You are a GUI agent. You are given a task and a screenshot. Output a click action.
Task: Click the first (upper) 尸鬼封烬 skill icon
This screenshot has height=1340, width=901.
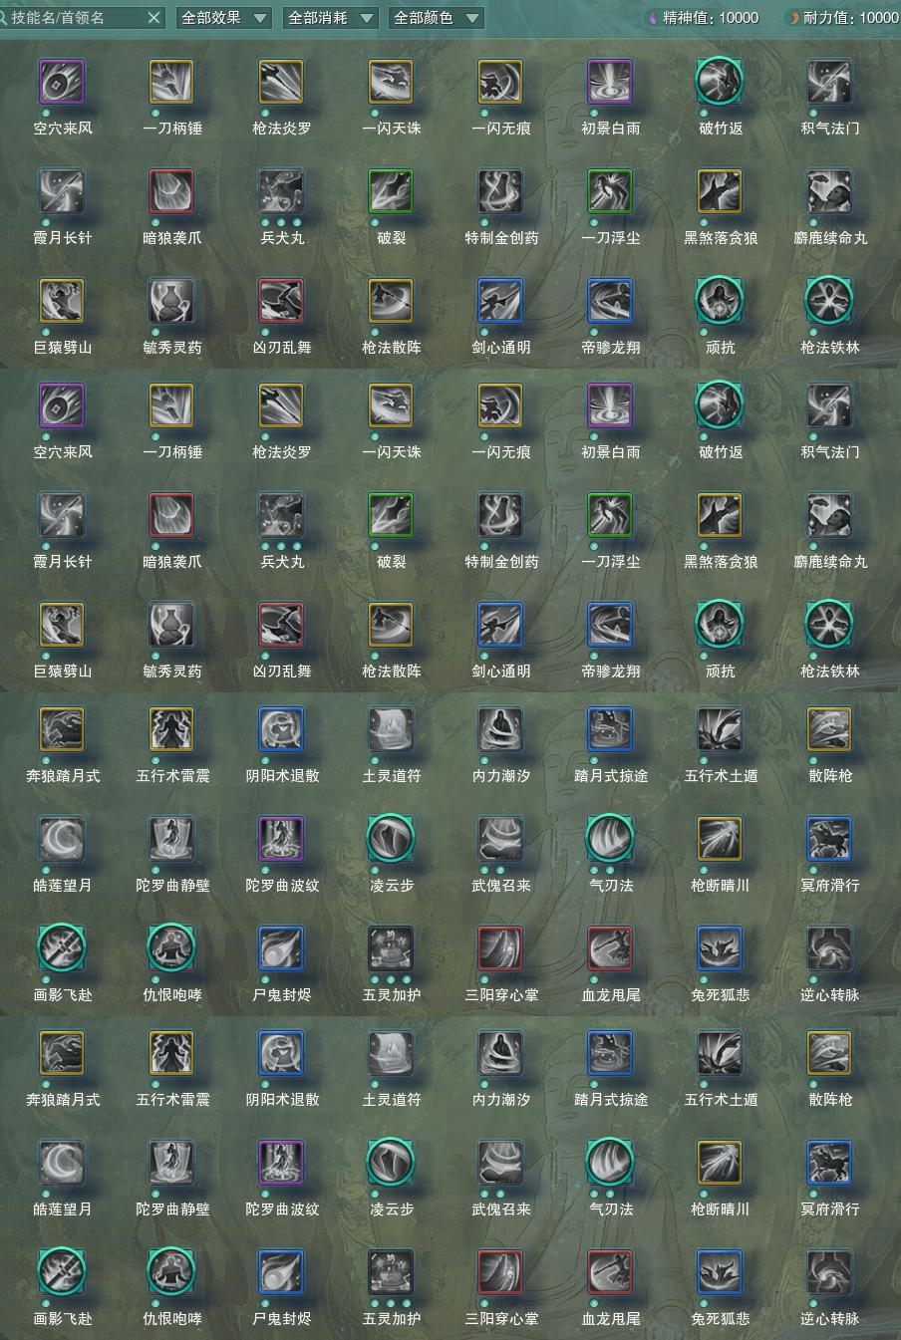point(281,948)
